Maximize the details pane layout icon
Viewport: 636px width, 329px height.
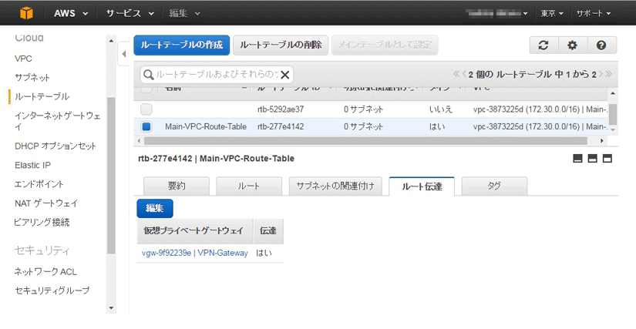click(607, 159)
